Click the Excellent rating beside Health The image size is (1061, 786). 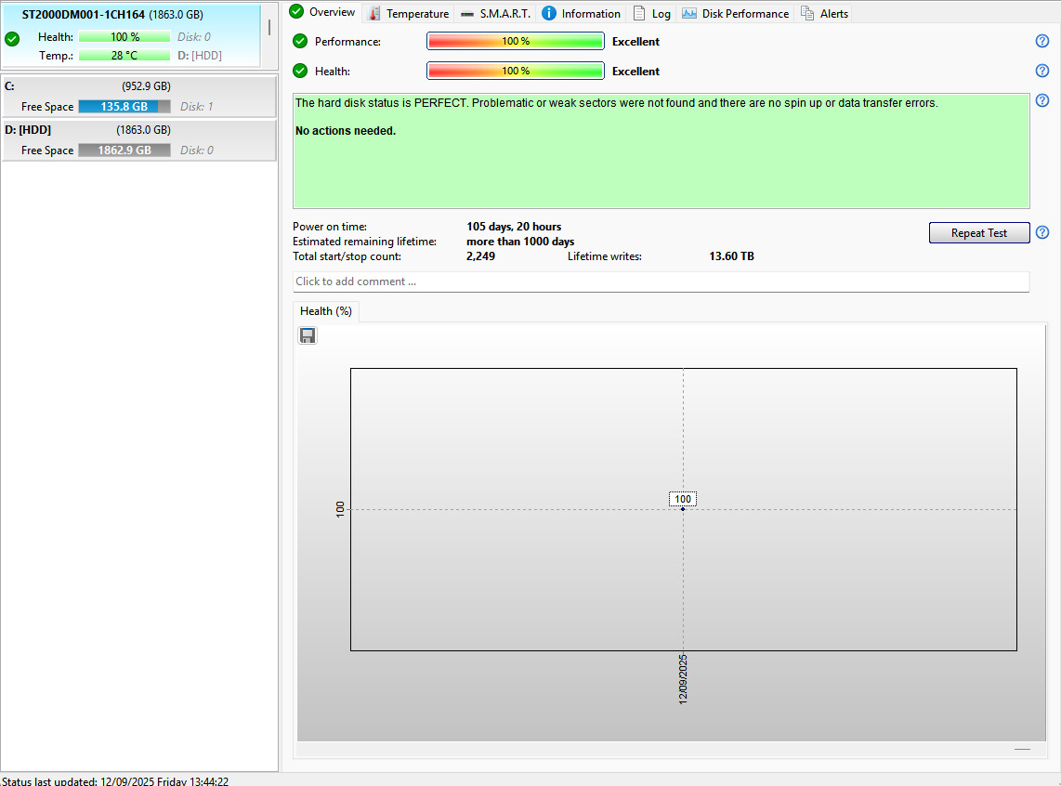(635, 71)
